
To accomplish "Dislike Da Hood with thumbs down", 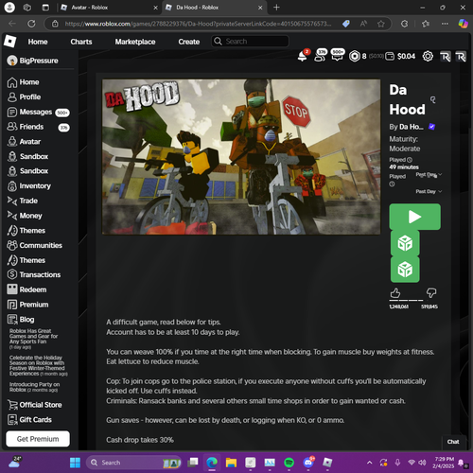I will (431, 293).
